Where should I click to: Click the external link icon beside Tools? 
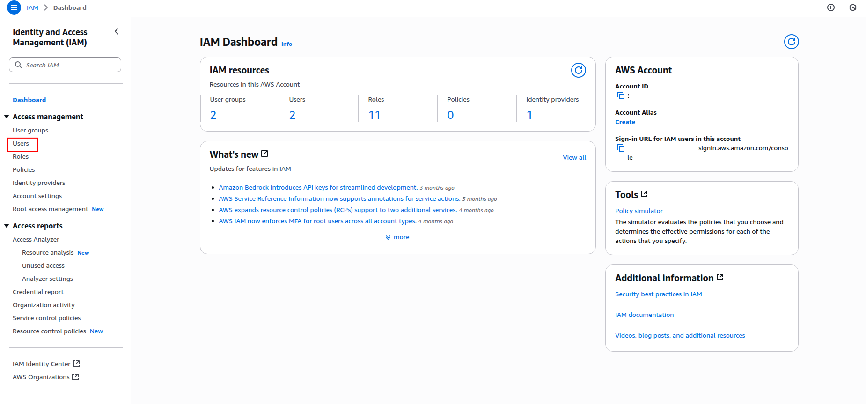644,194
